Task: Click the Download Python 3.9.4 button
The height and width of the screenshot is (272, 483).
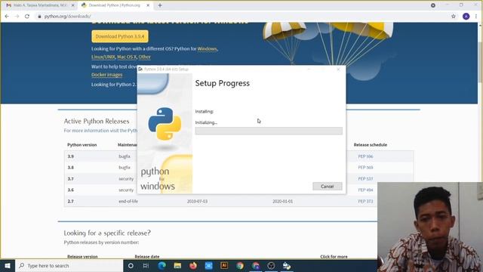Action: point(120,36)
